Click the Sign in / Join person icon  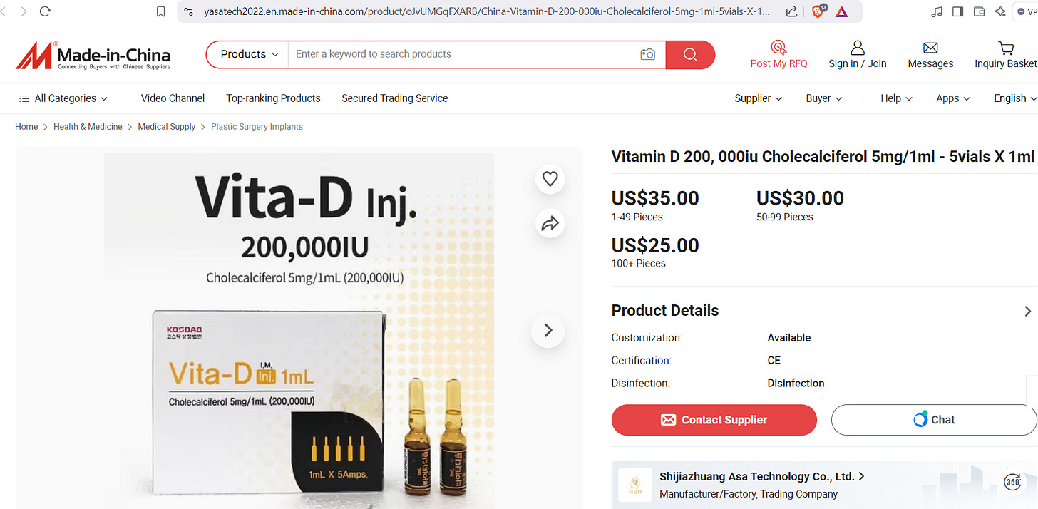pos(857,48)
